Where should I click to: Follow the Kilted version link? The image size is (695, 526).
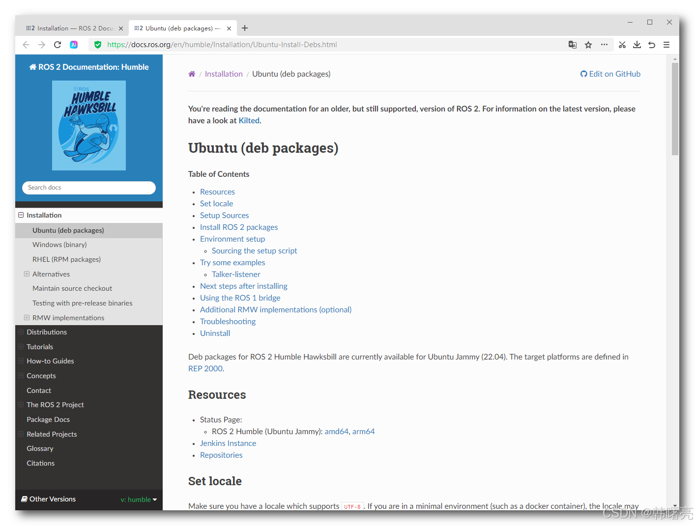[249, 120]
